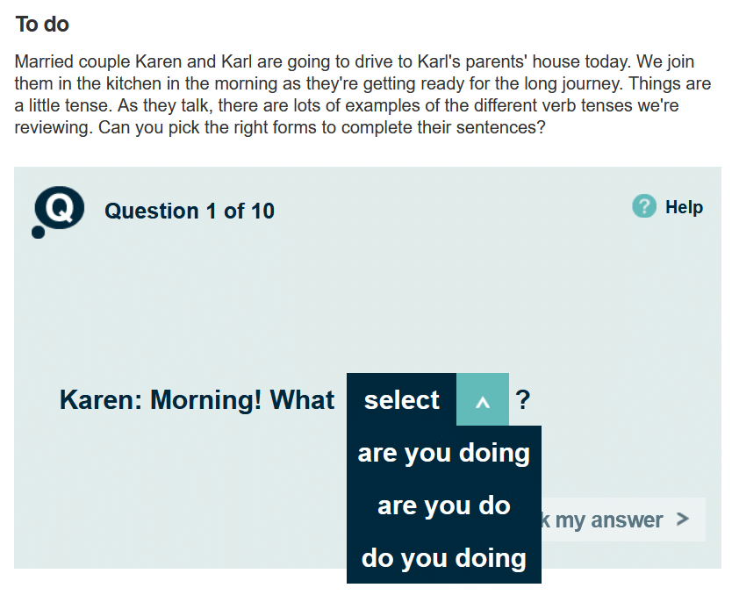The image size is (732, 595).
Task: Click the "select" dropdown box label
Action: click(x=402, y=400)
